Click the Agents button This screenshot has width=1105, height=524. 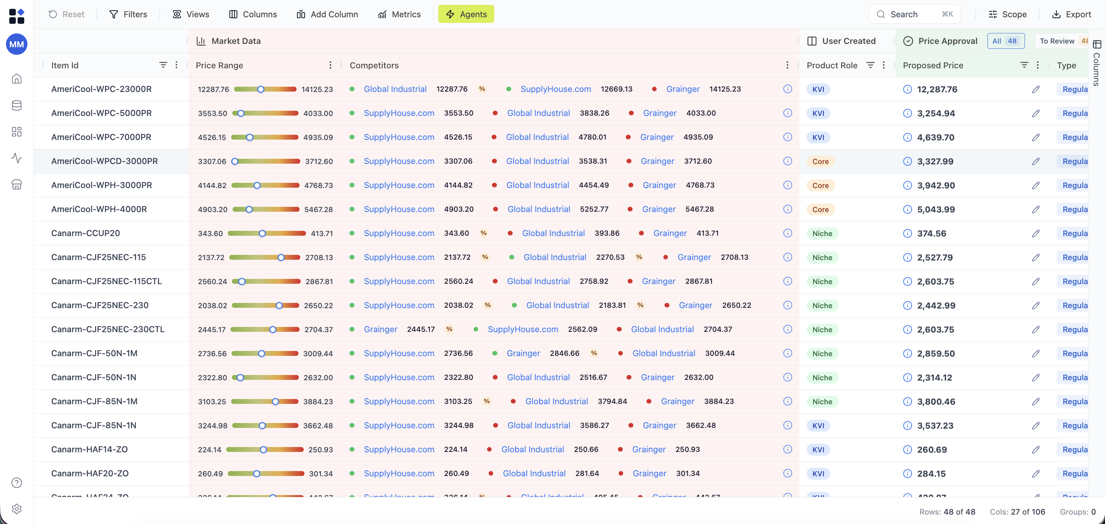(466, 14)
